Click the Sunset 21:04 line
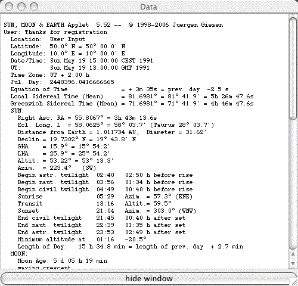Viewport: 298px width, 286px height. click(107, 211)
